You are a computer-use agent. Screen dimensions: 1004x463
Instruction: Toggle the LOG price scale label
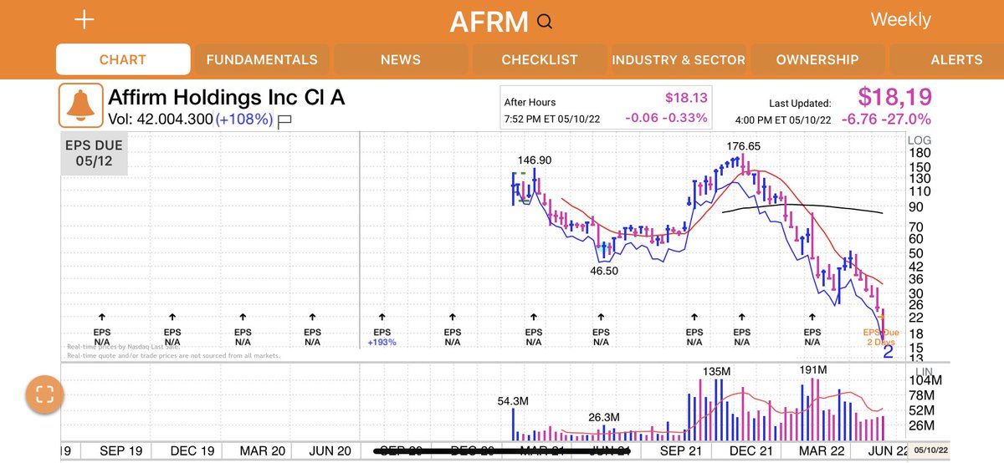coord(919,140)
